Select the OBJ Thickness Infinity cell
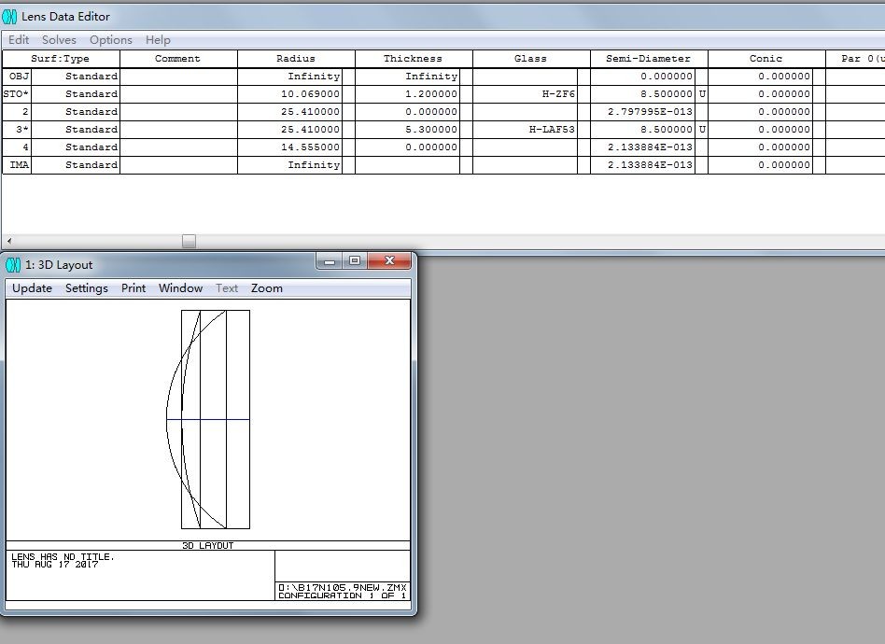This screenshot has height=644, width=885. point(408,77)
